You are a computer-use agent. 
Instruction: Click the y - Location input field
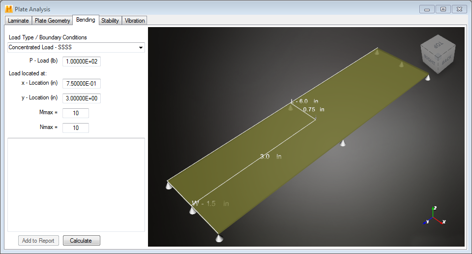82,98
